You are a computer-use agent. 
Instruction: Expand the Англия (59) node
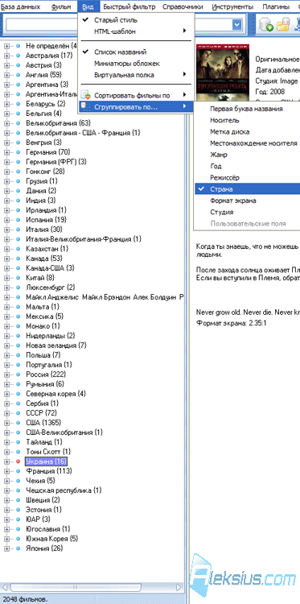6,75
